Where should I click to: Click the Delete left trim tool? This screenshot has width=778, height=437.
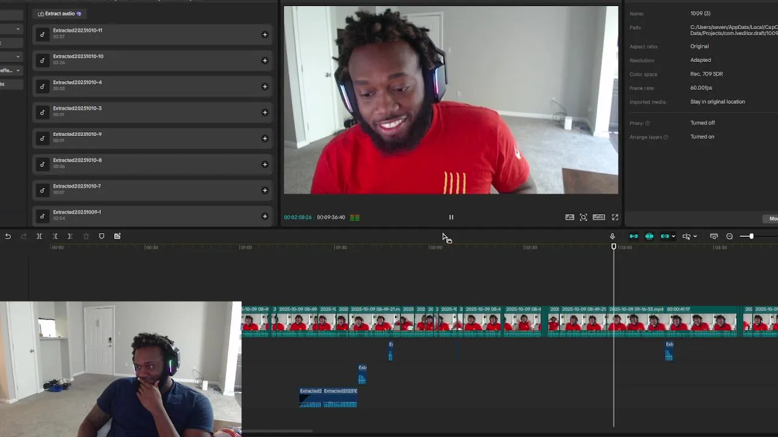55,236
